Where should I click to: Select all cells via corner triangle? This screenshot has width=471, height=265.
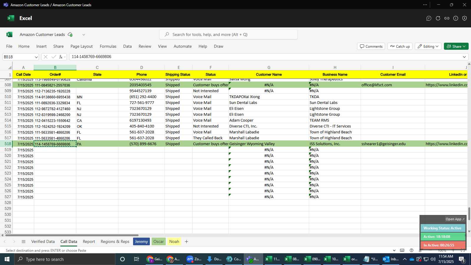tap(9, 67)
